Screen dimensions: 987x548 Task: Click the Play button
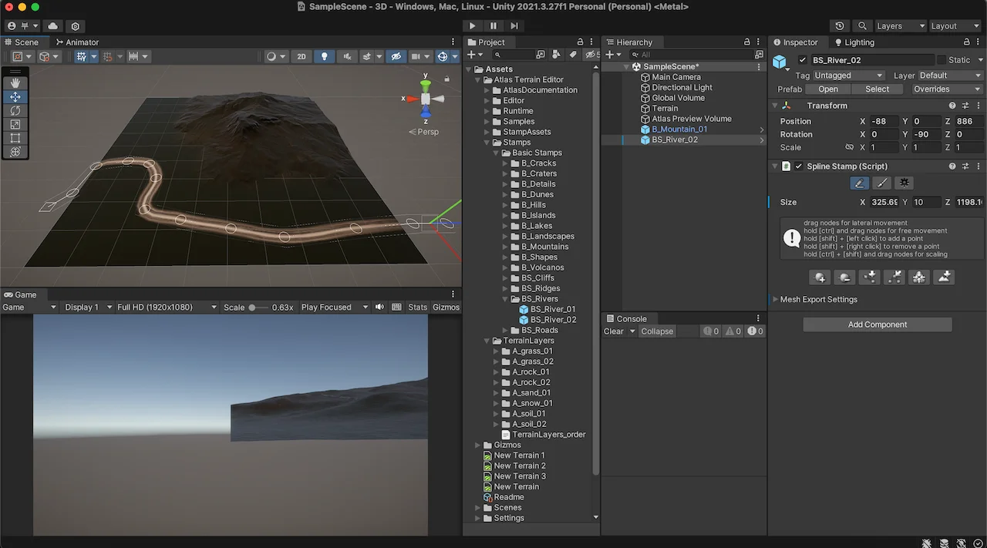(473, 26)
